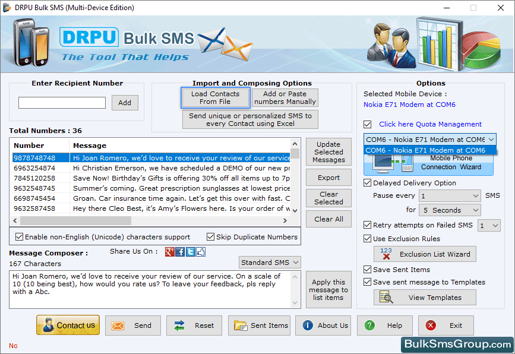Disable Use Exclusion Rules
The image size is (515, 354).
368,239
